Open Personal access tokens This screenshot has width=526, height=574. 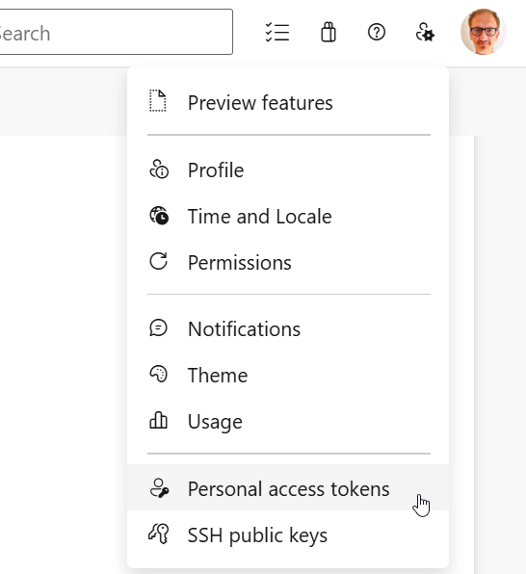click(x=288, y=488)
